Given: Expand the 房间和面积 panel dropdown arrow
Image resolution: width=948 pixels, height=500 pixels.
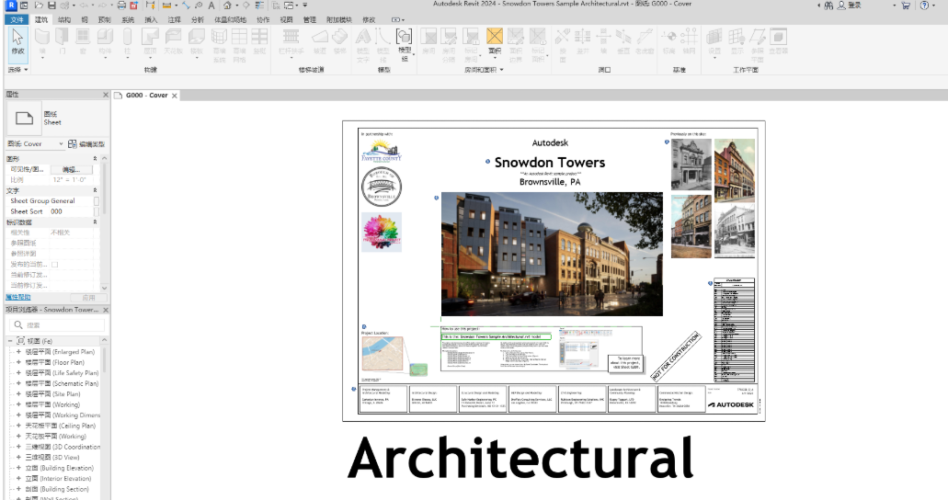Looking at the screenshot, I should click(x=501, y=70).
